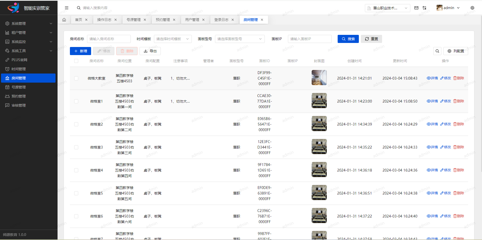
Task: Open the 面板型号 dropdown
Action: 240,39
